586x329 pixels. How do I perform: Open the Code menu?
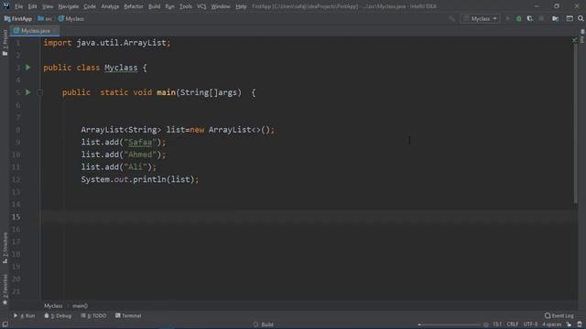click(x=90, y=6)
